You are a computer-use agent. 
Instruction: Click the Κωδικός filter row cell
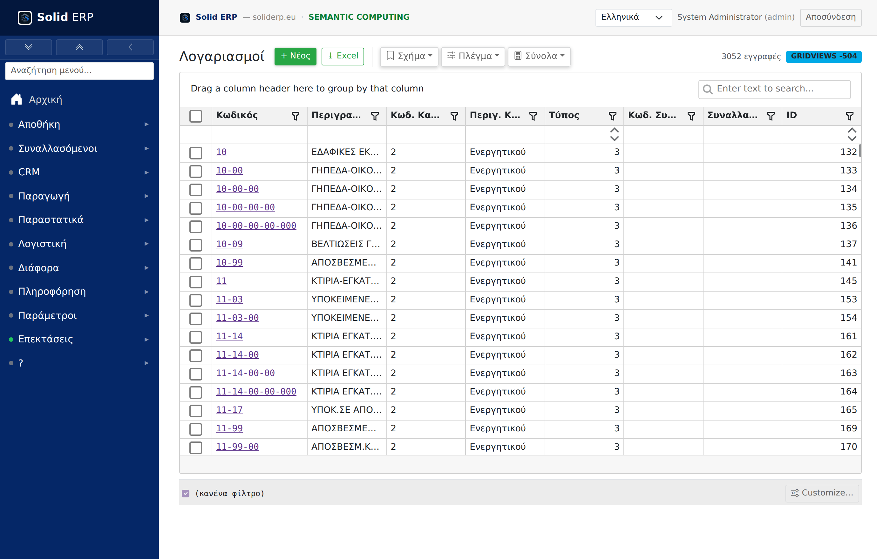click(x=259, y=135)
